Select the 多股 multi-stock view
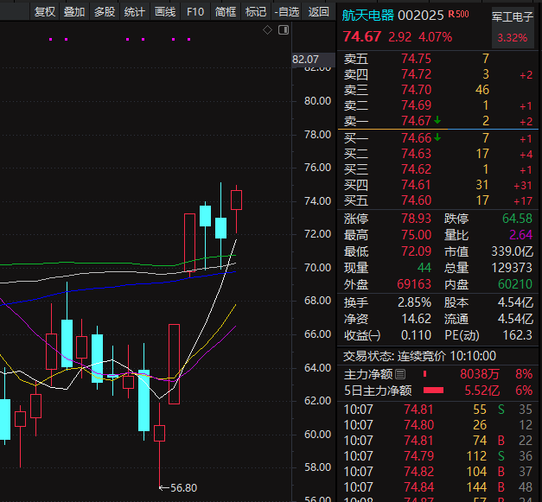 [105, 12]
